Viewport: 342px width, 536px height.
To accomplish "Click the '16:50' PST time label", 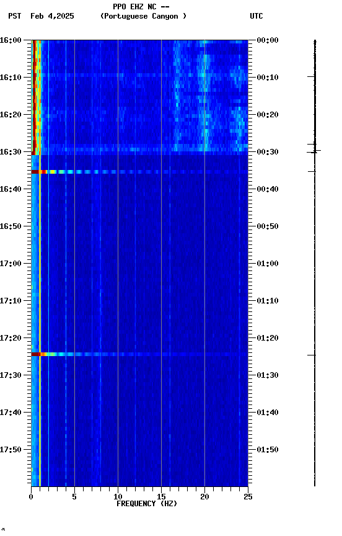I will coord(11,226).
